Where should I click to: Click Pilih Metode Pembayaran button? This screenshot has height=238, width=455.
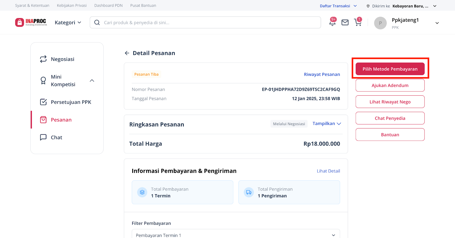click(x=390, y=69)
